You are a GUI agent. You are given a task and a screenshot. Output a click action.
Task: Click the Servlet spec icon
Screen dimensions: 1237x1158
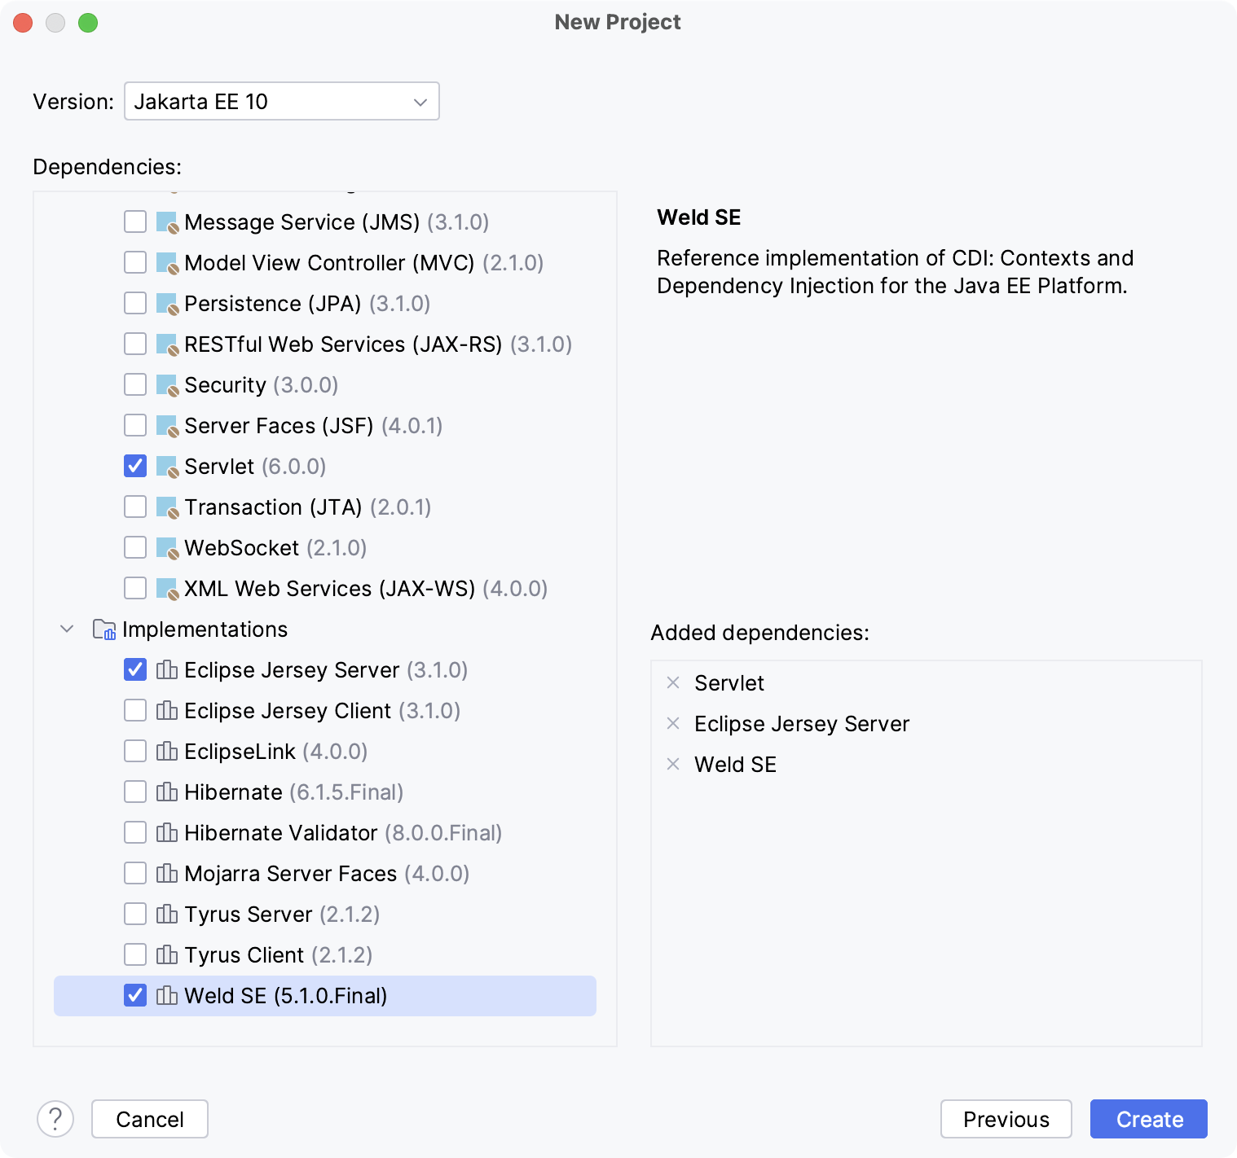pos(167,467)
